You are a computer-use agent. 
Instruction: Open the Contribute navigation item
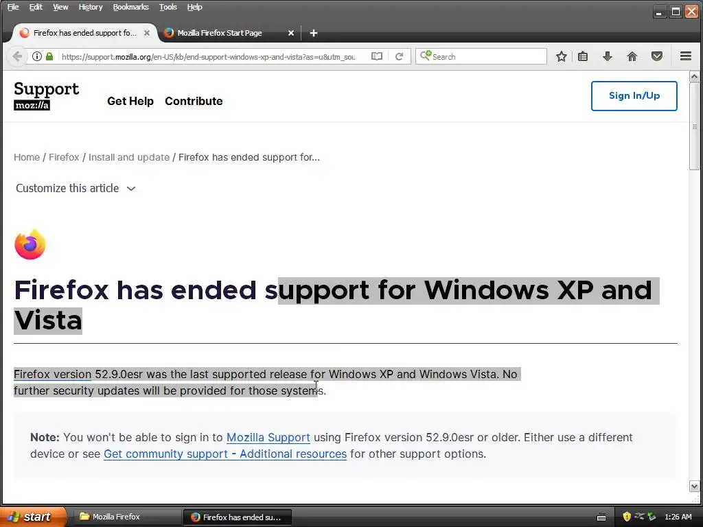[x=194, y=102]
